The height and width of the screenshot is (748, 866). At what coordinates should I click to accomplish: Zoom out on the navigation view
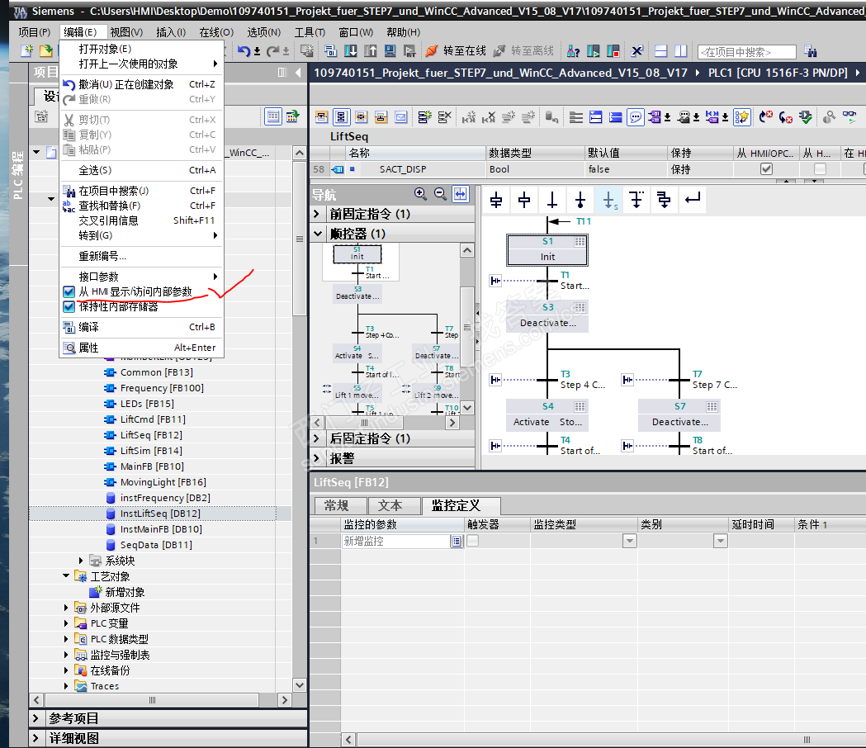440,194
